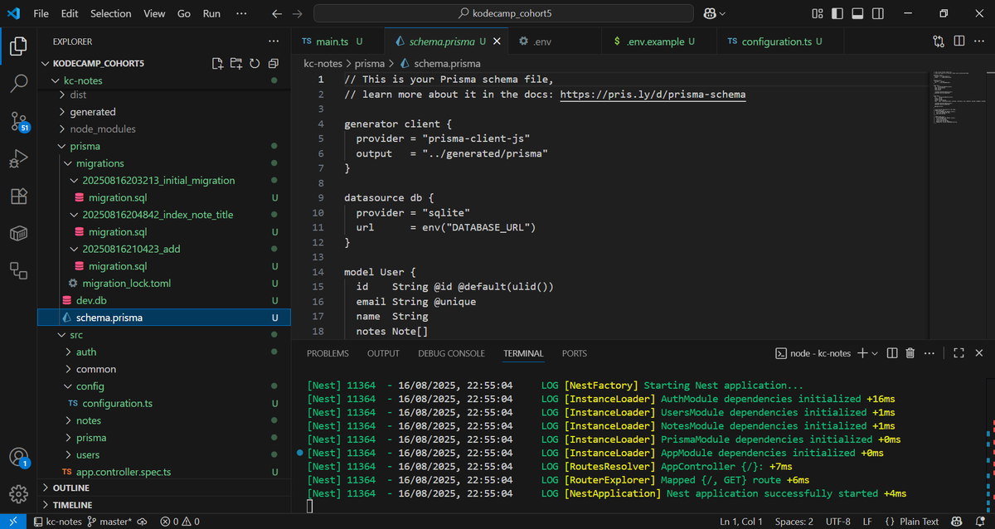Split the terminal panel
This screenshot has width=995, height=529.
pyautogui.click(x=892, y=353)
